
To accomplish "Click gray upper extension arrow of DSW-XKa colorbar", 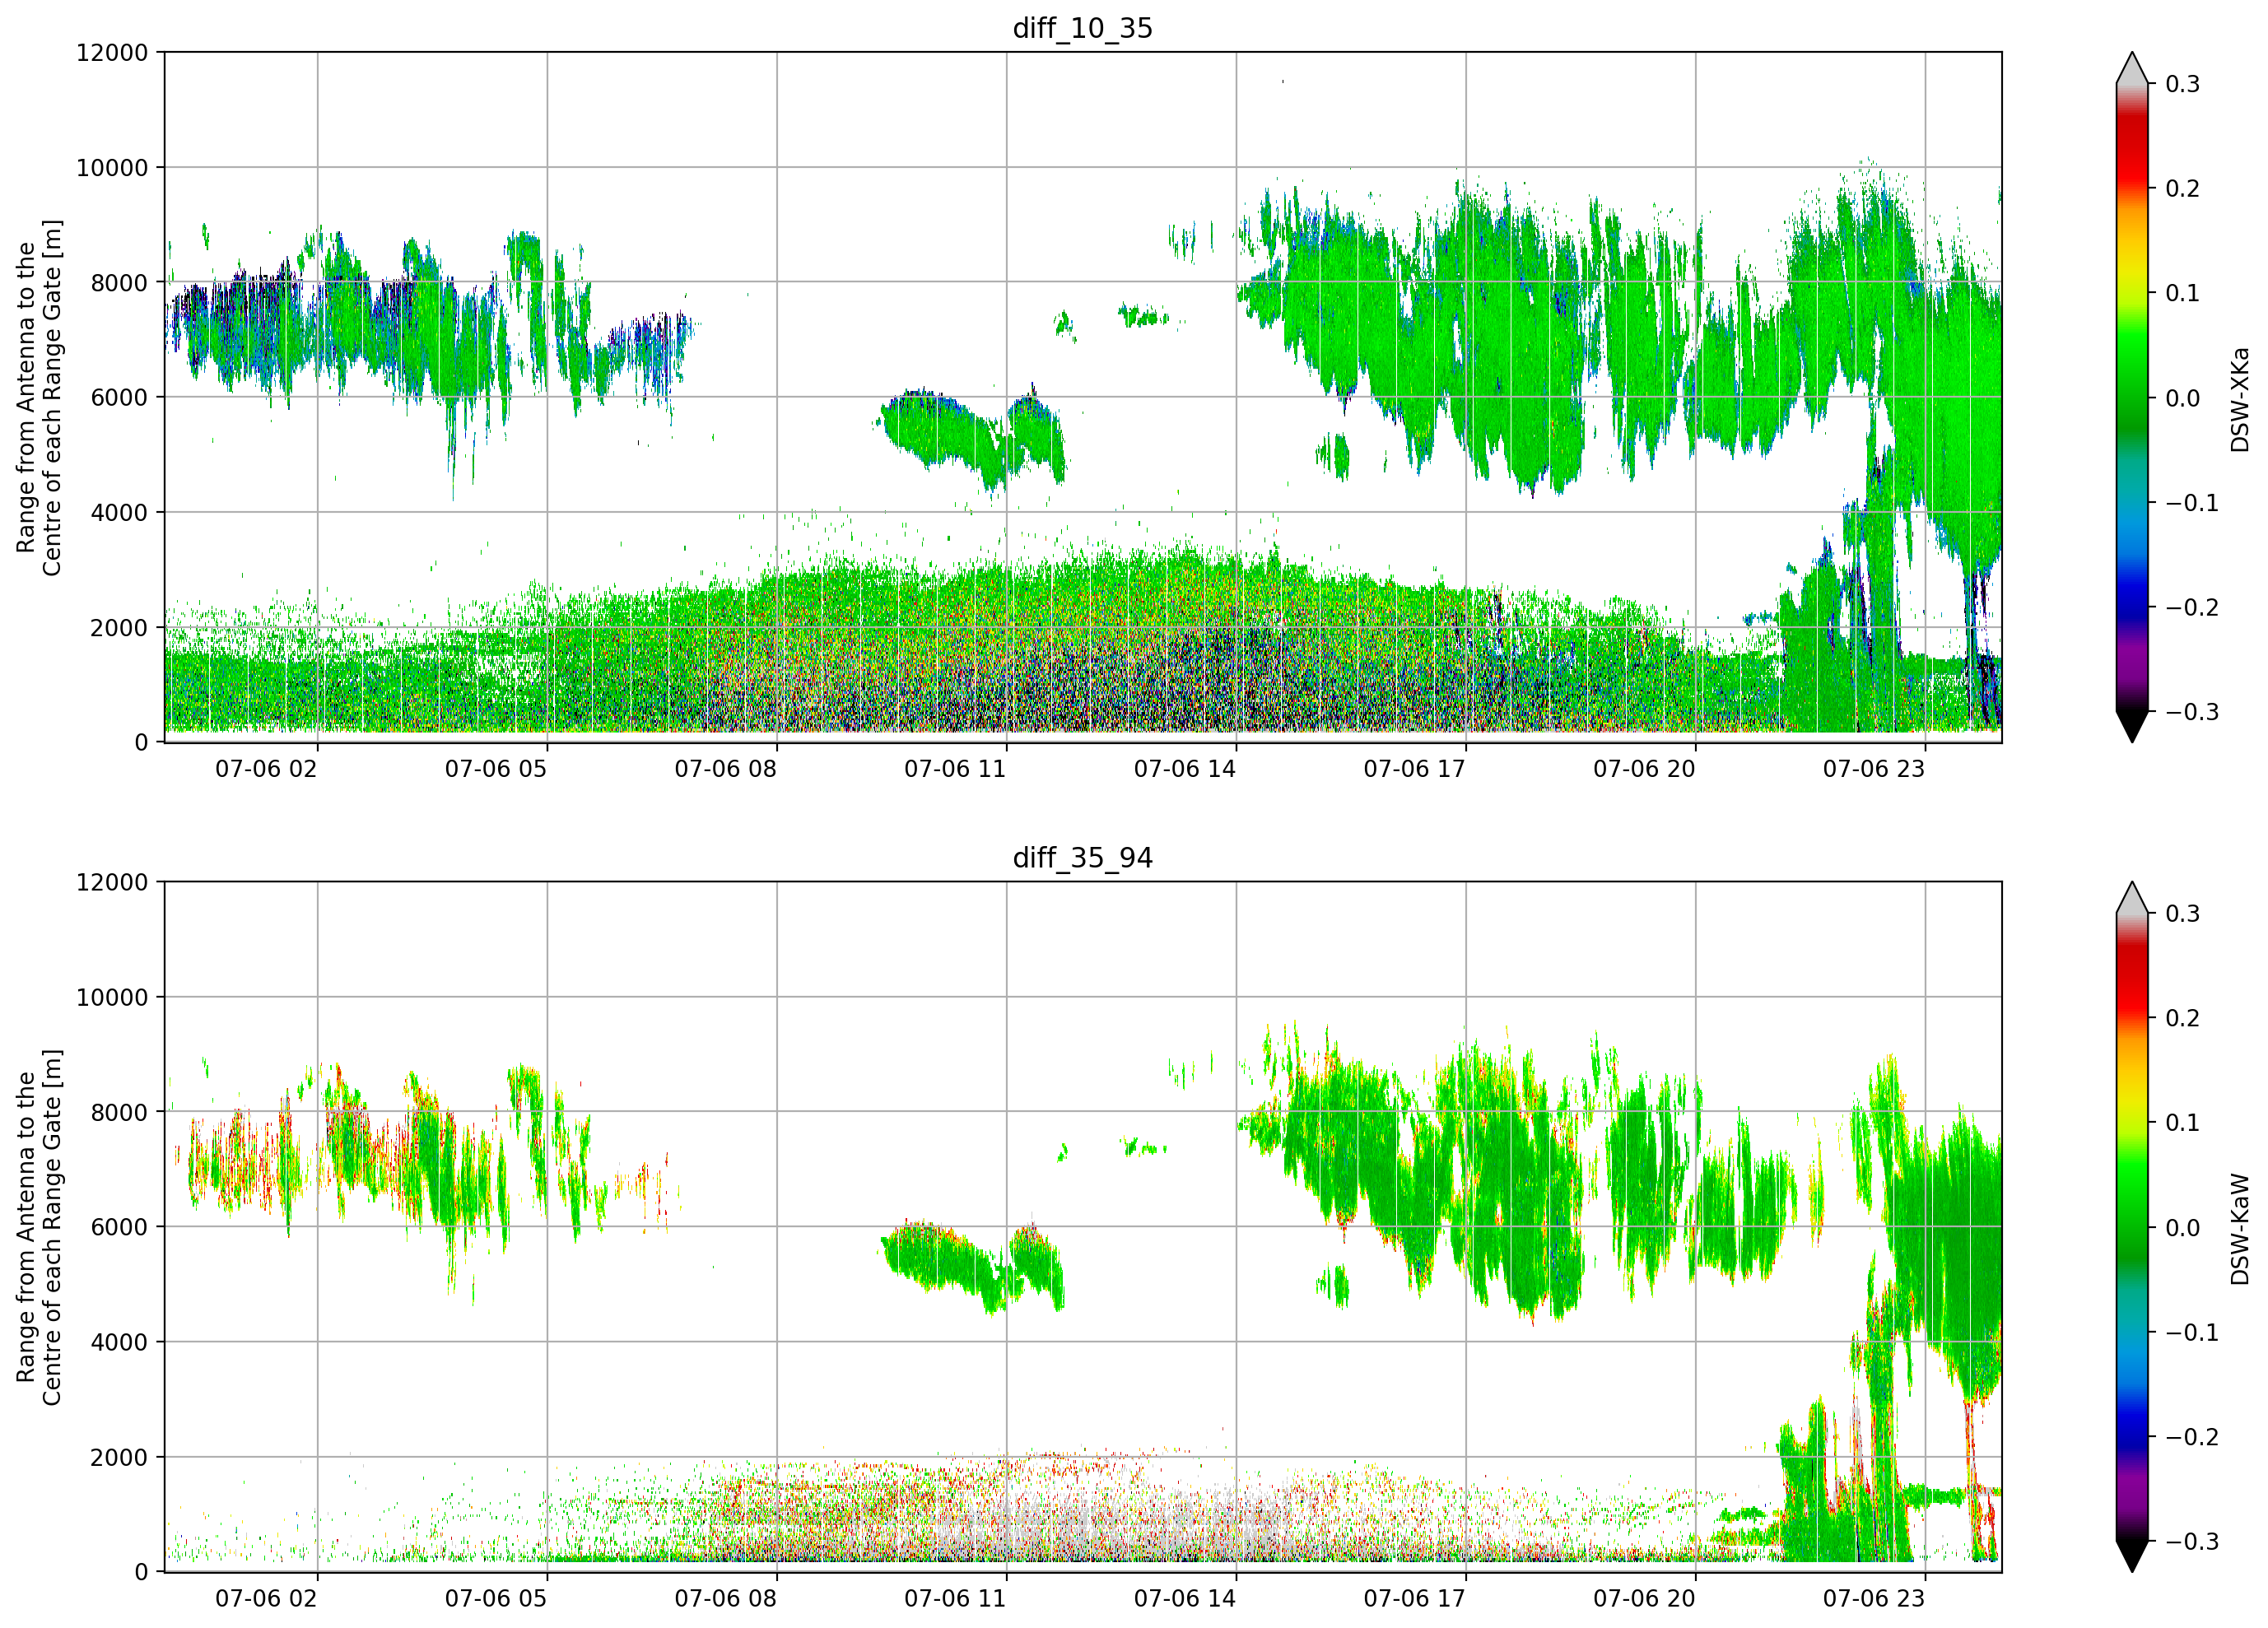I will point(2132,70).
